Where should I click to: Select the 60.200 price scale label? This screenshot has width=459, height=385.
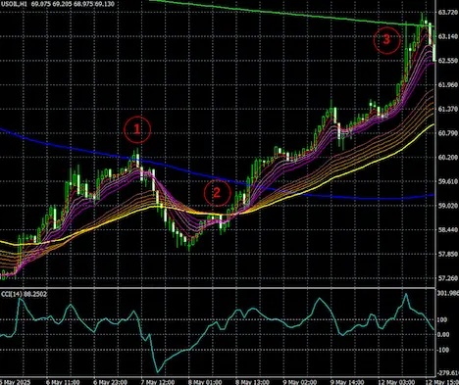click(448, 158)
